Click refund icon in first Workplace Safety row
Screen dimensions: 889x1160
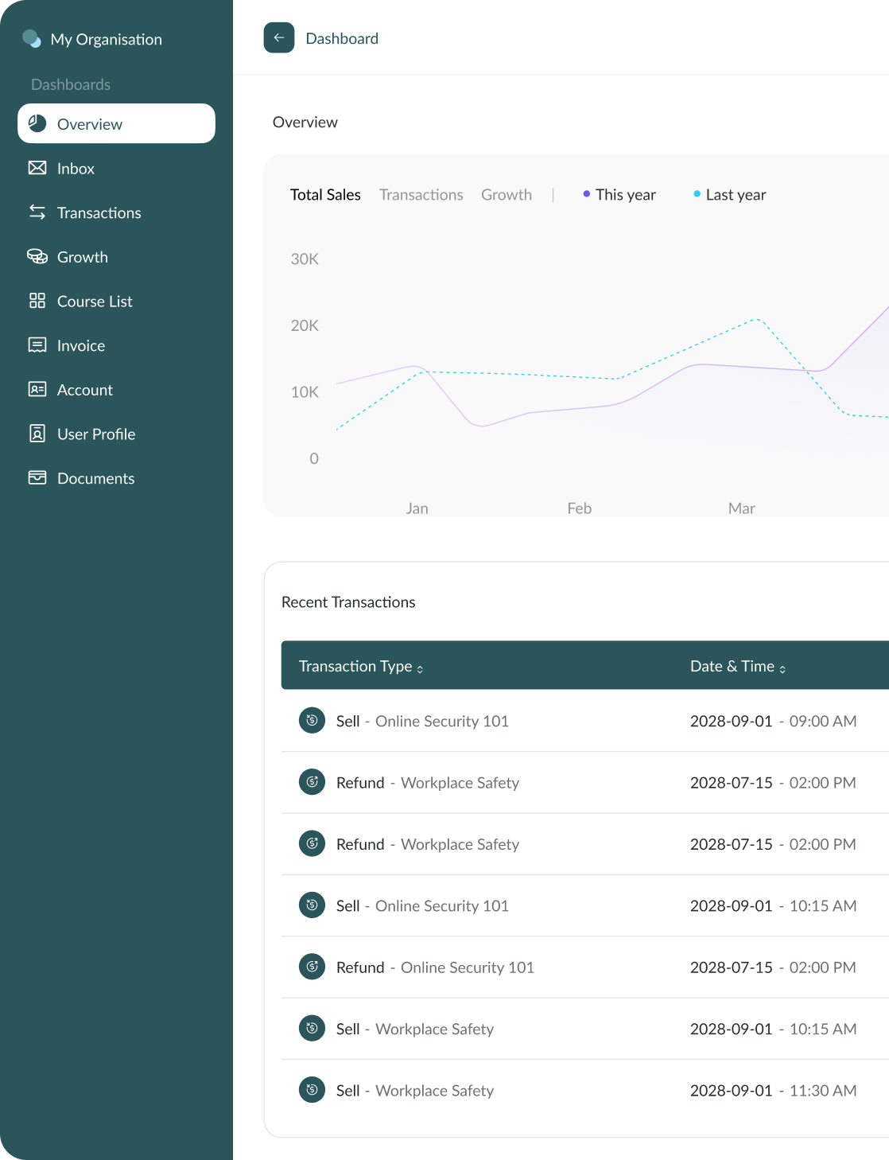tap(312, 782)
